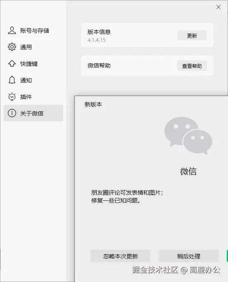Select the 关于微信 tab
Image resolution: width=228 pixels, height=282 pixels.
click(33, 113)
